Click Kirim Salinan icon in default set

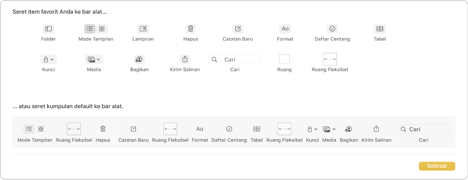coord(376,129)
